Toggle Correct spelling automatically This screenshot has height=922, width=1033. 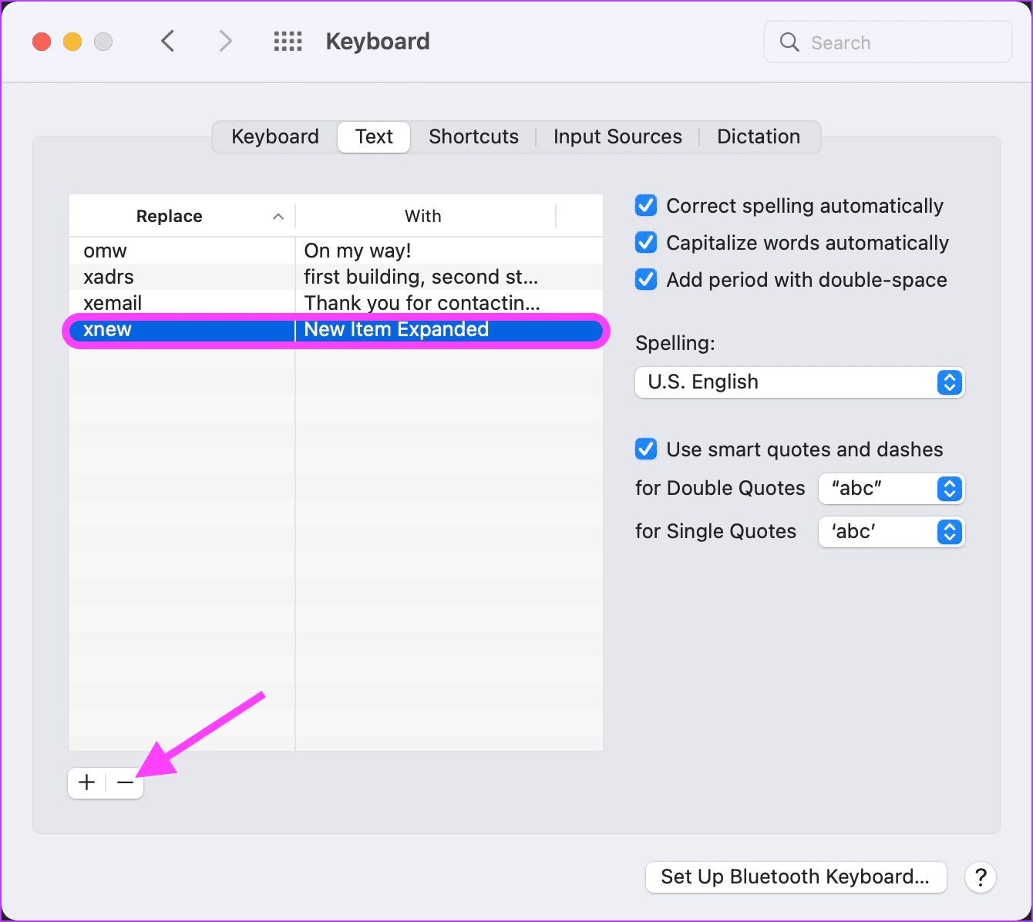pos(646,206)
